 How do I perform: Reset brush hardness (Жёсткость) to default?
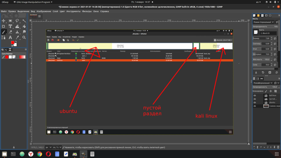[x=275, y=59]
